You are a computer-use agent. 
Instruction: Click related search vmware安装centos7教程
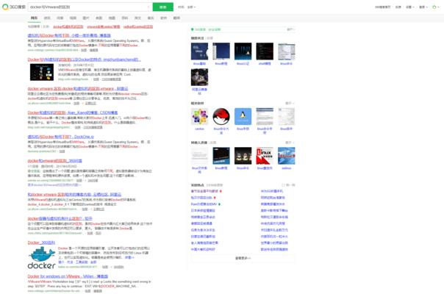tap(104, 26)
